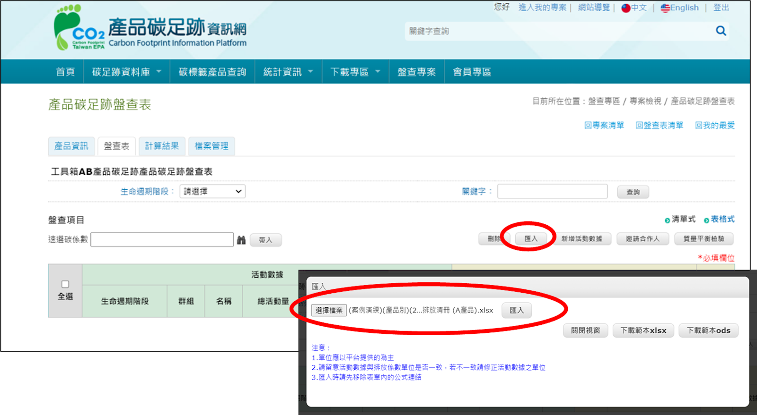Select 清單式 list view icon
757x415 pixels.
point(667,220)
